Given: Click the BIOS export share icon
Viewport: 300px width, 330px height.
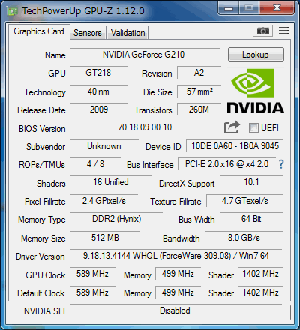Looking at the screenshot, I should click(232, 127).
